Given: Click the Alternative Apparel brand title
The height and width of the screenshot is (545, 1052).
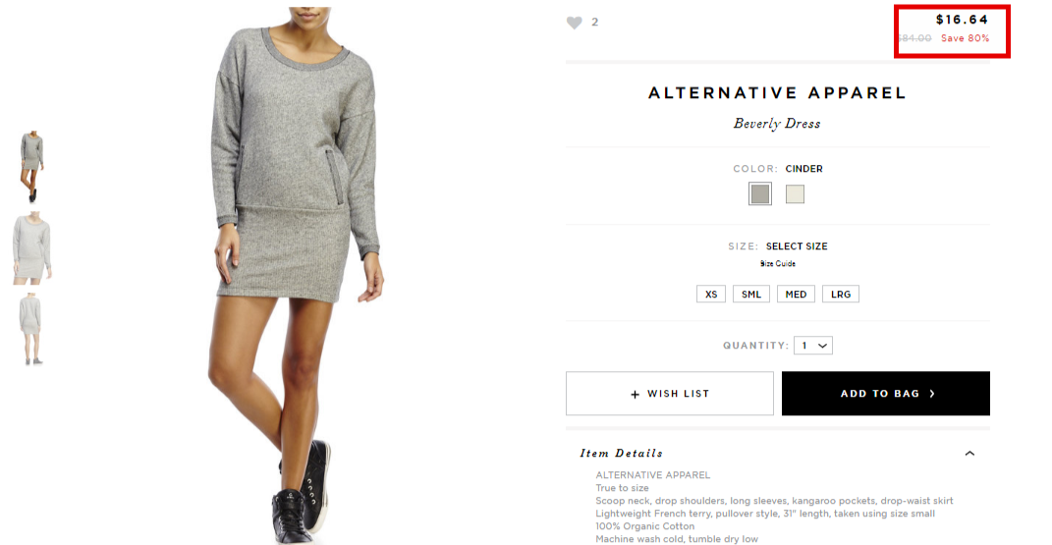Looking at the screenshot, I should click(778, 93).
